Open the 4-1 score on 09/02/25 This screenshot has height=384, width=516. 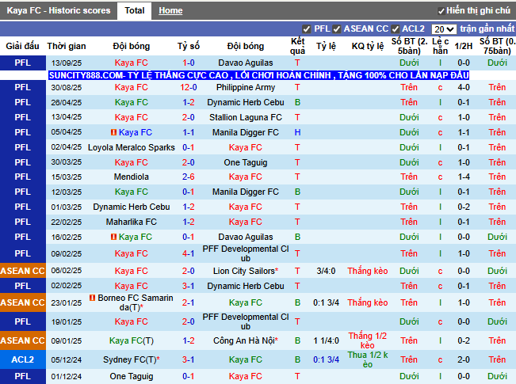pyautogui.click(x=189, y=253)
